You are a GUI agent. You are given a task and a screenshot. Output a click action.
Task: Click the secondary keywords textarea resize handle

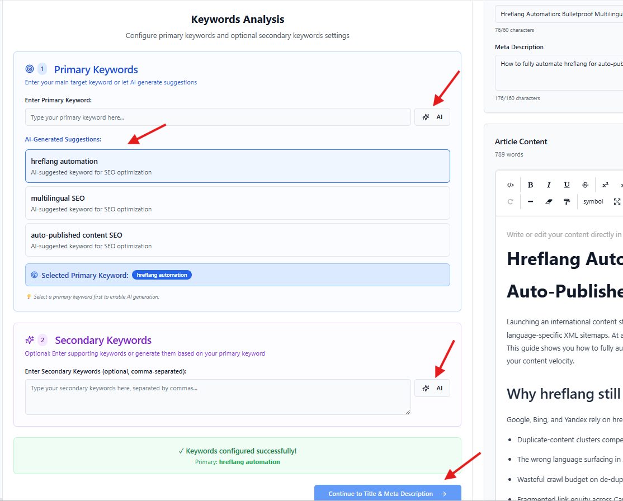point(408,412)
